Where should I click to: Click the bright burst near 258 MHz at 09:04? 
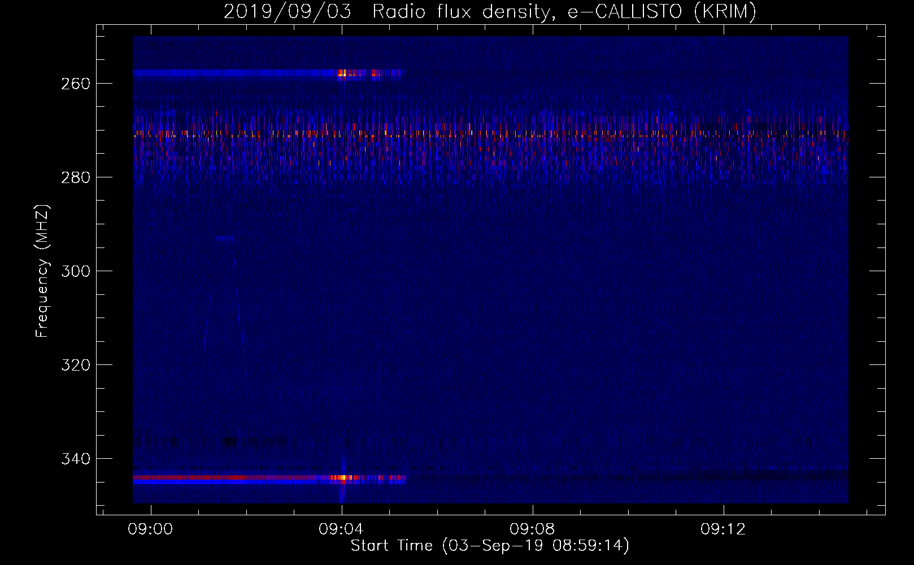[x=342, y=73]
